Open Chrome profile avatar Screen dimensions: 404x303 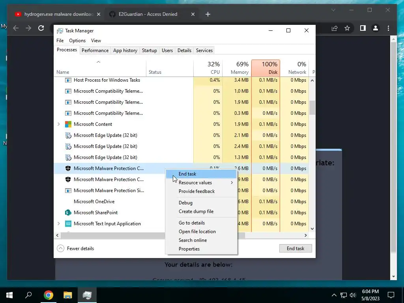[x=376, y=28]
